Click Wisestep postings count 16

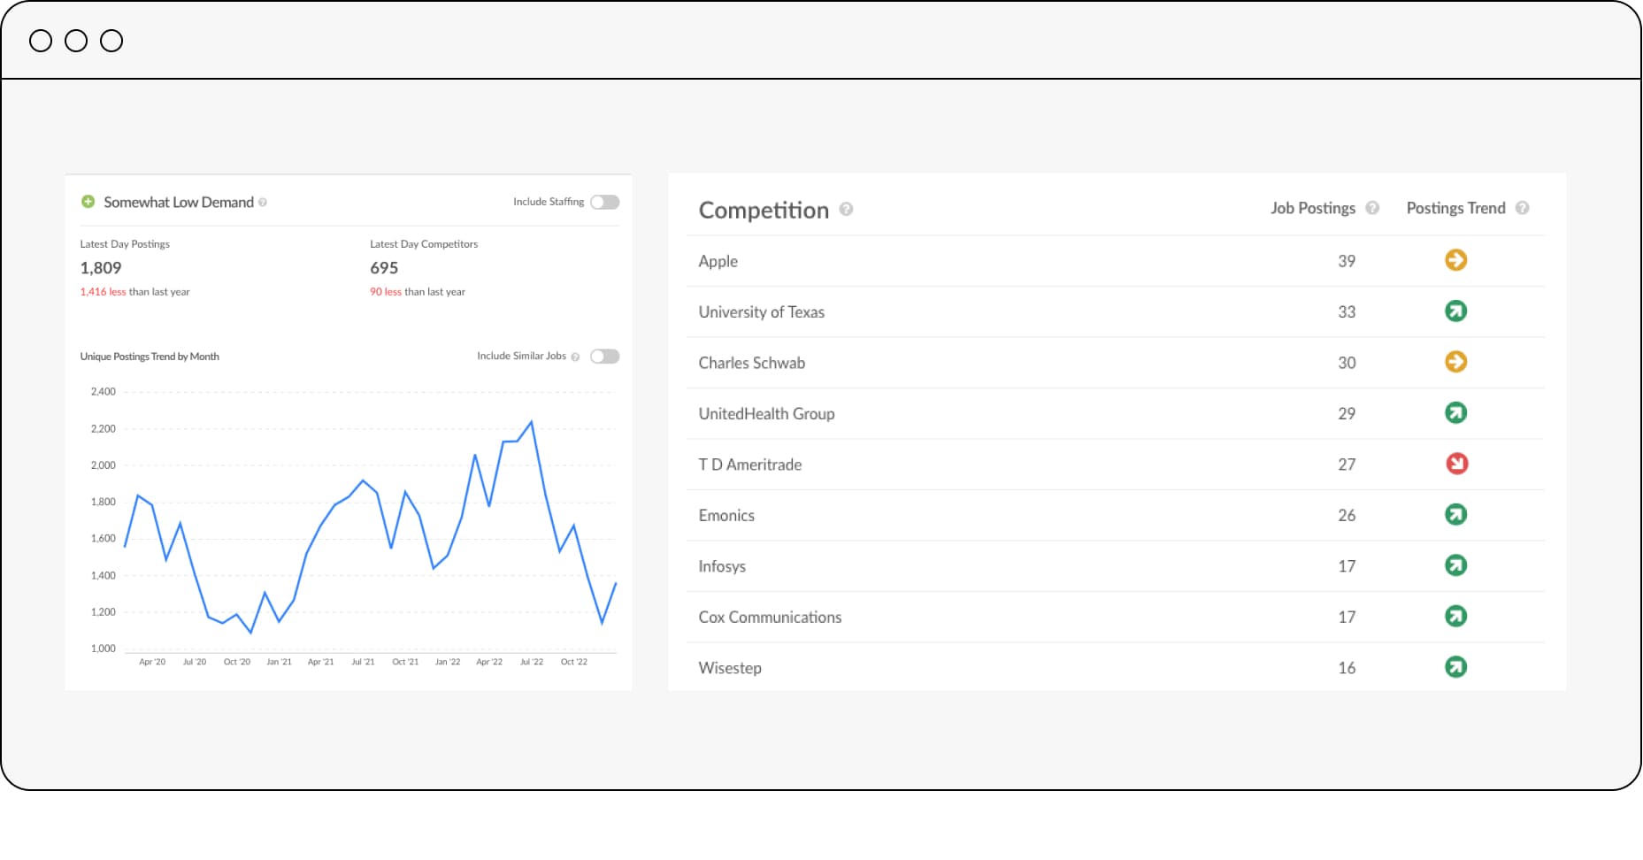pyautogui.click(x=1347, y=668)
